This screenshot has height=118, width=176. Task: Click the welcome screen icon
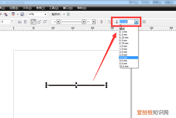pyautogui.click(x=22, y=14)
